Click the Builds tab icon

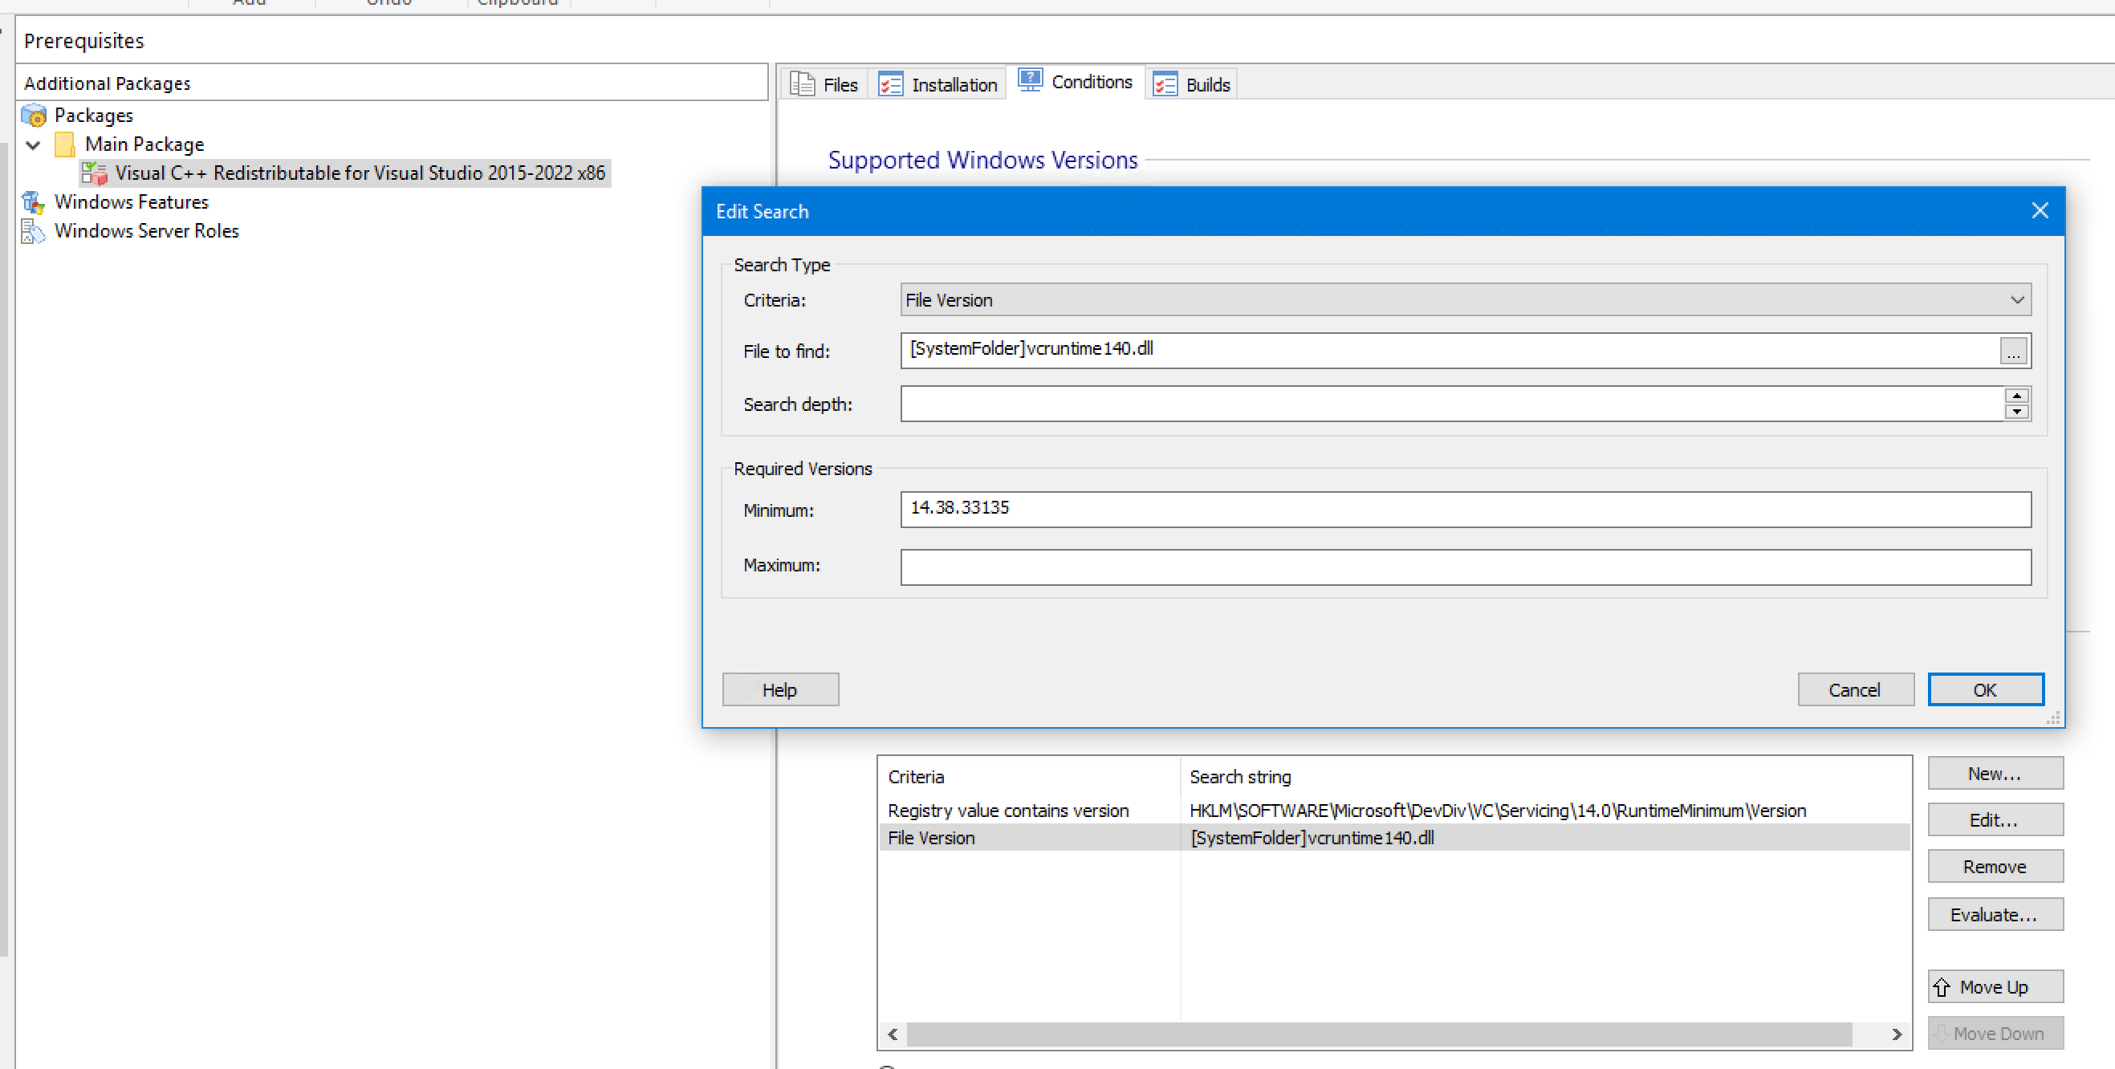pos(1165,84)
